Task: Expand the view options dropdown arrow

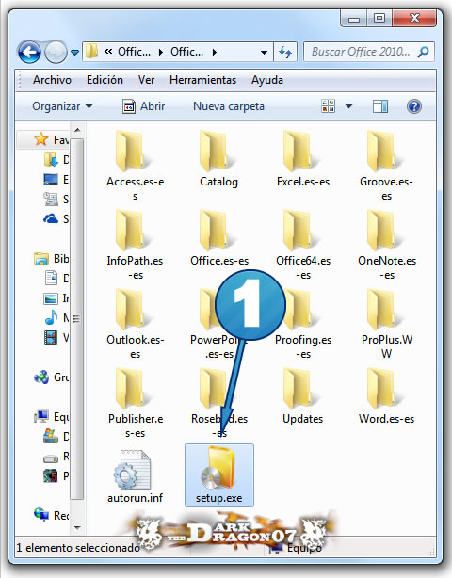Action: click(x=348, y=106)
